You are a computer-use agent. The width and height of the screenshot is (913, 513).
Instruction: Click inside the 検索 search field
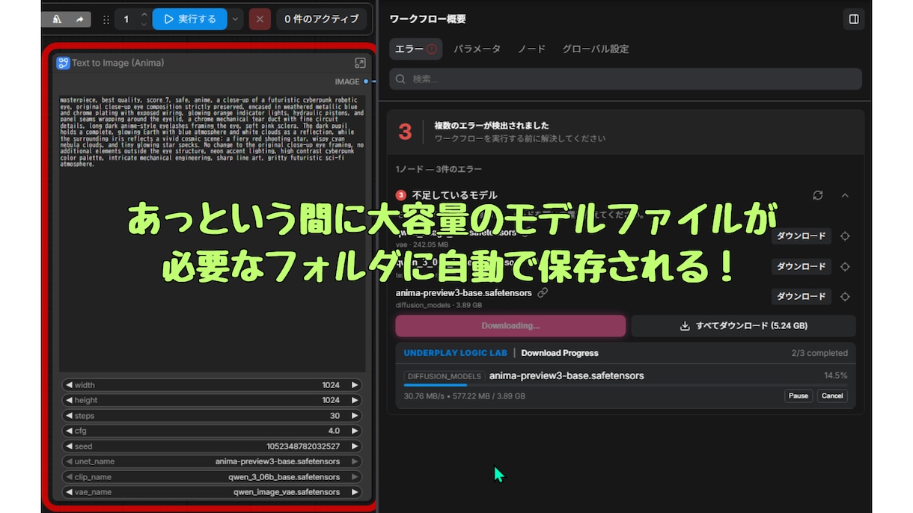(x=626, y=79)
